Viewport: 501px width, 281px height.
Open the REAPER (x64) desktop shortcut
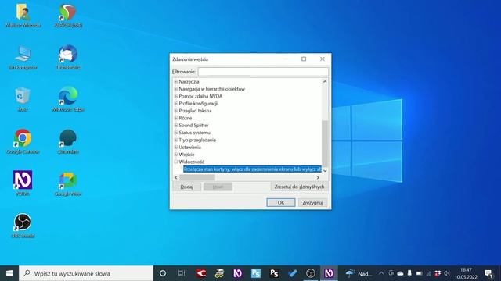(68, 16)
